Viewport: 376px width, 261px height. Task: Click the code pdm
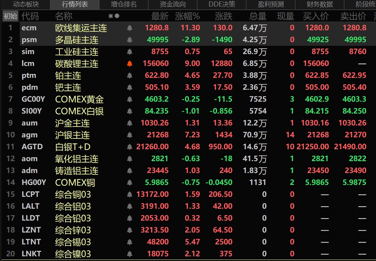(x=30, y=87)
